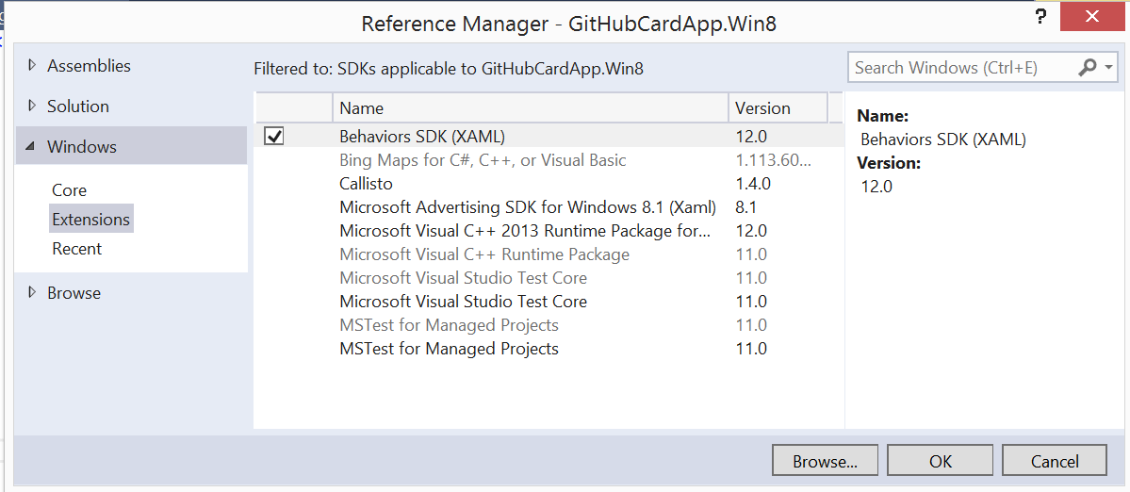Focus the Search Windows input field

(x=961, y=67)
